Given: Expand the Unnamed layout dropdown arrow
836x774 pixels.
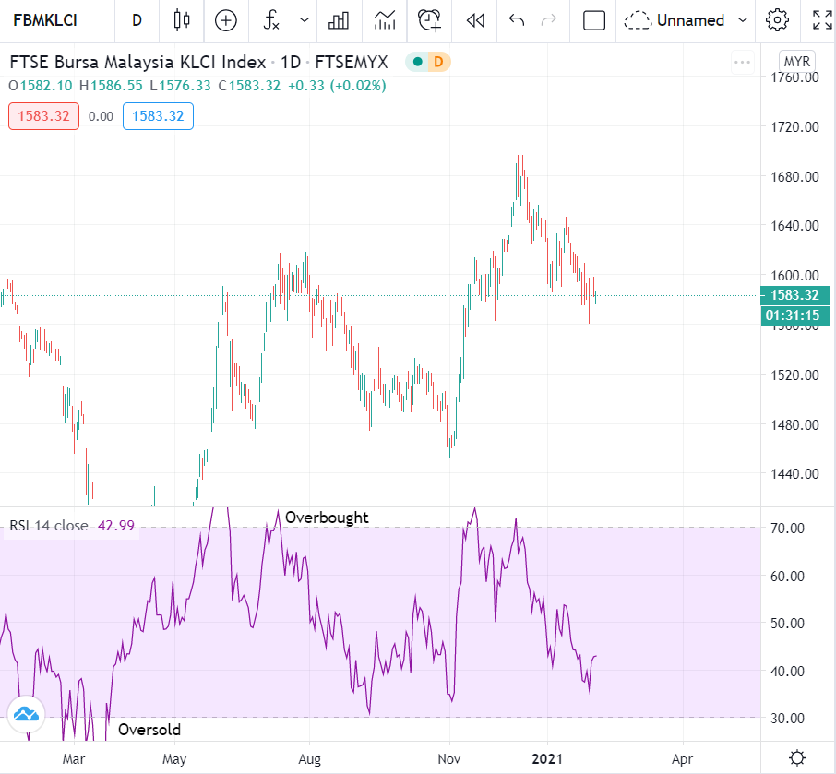Looking at the screenshot, I should [744, 20].
